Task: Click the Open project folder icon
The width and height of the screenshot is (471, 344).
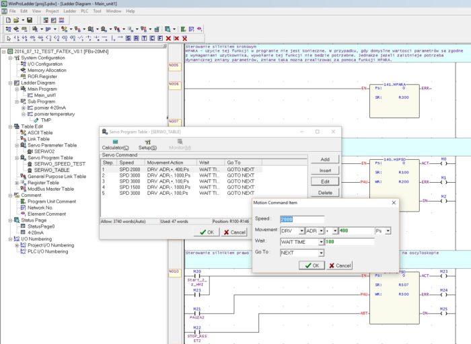Action: click(16, 20)
